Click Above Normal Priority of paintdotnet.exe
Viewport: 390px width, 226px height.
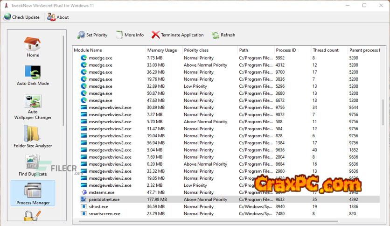(205, 199)
